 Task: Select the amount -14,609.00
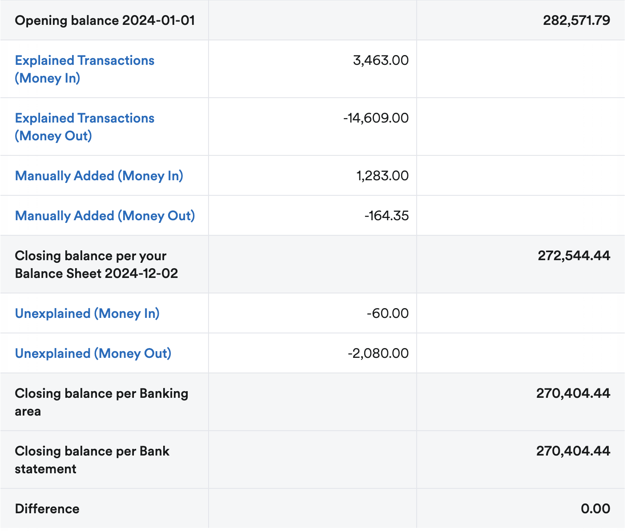(376, 118)
